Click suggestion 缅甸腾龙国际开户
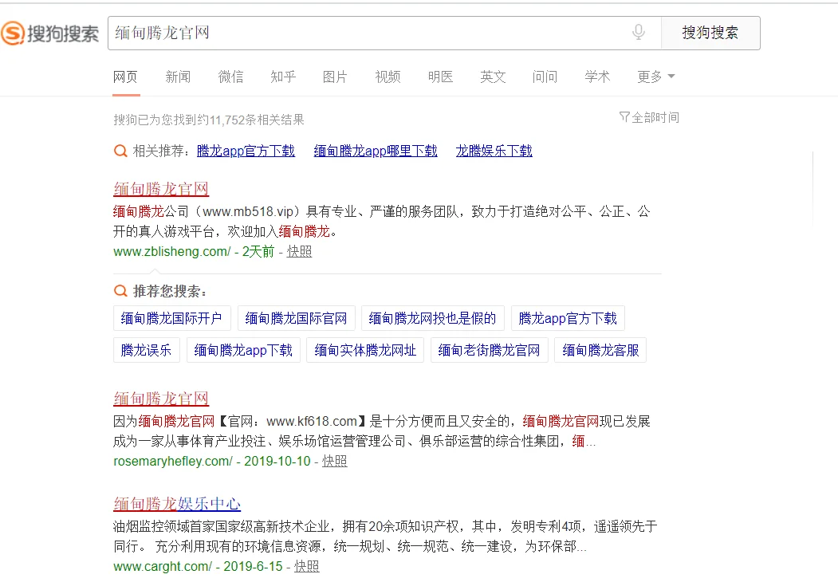The height and width of the screenshot is (582, 838). pos(172,319)
